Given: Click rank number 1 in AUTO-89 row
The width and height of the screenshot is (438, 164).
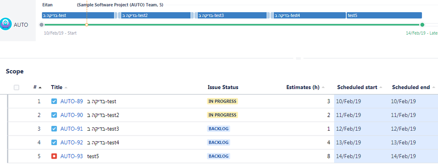Looking at the screenshot, I should coord(39,101).
